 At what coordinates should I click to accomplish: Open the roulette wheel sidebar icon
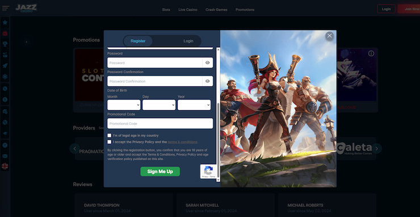tap(5, 77)
